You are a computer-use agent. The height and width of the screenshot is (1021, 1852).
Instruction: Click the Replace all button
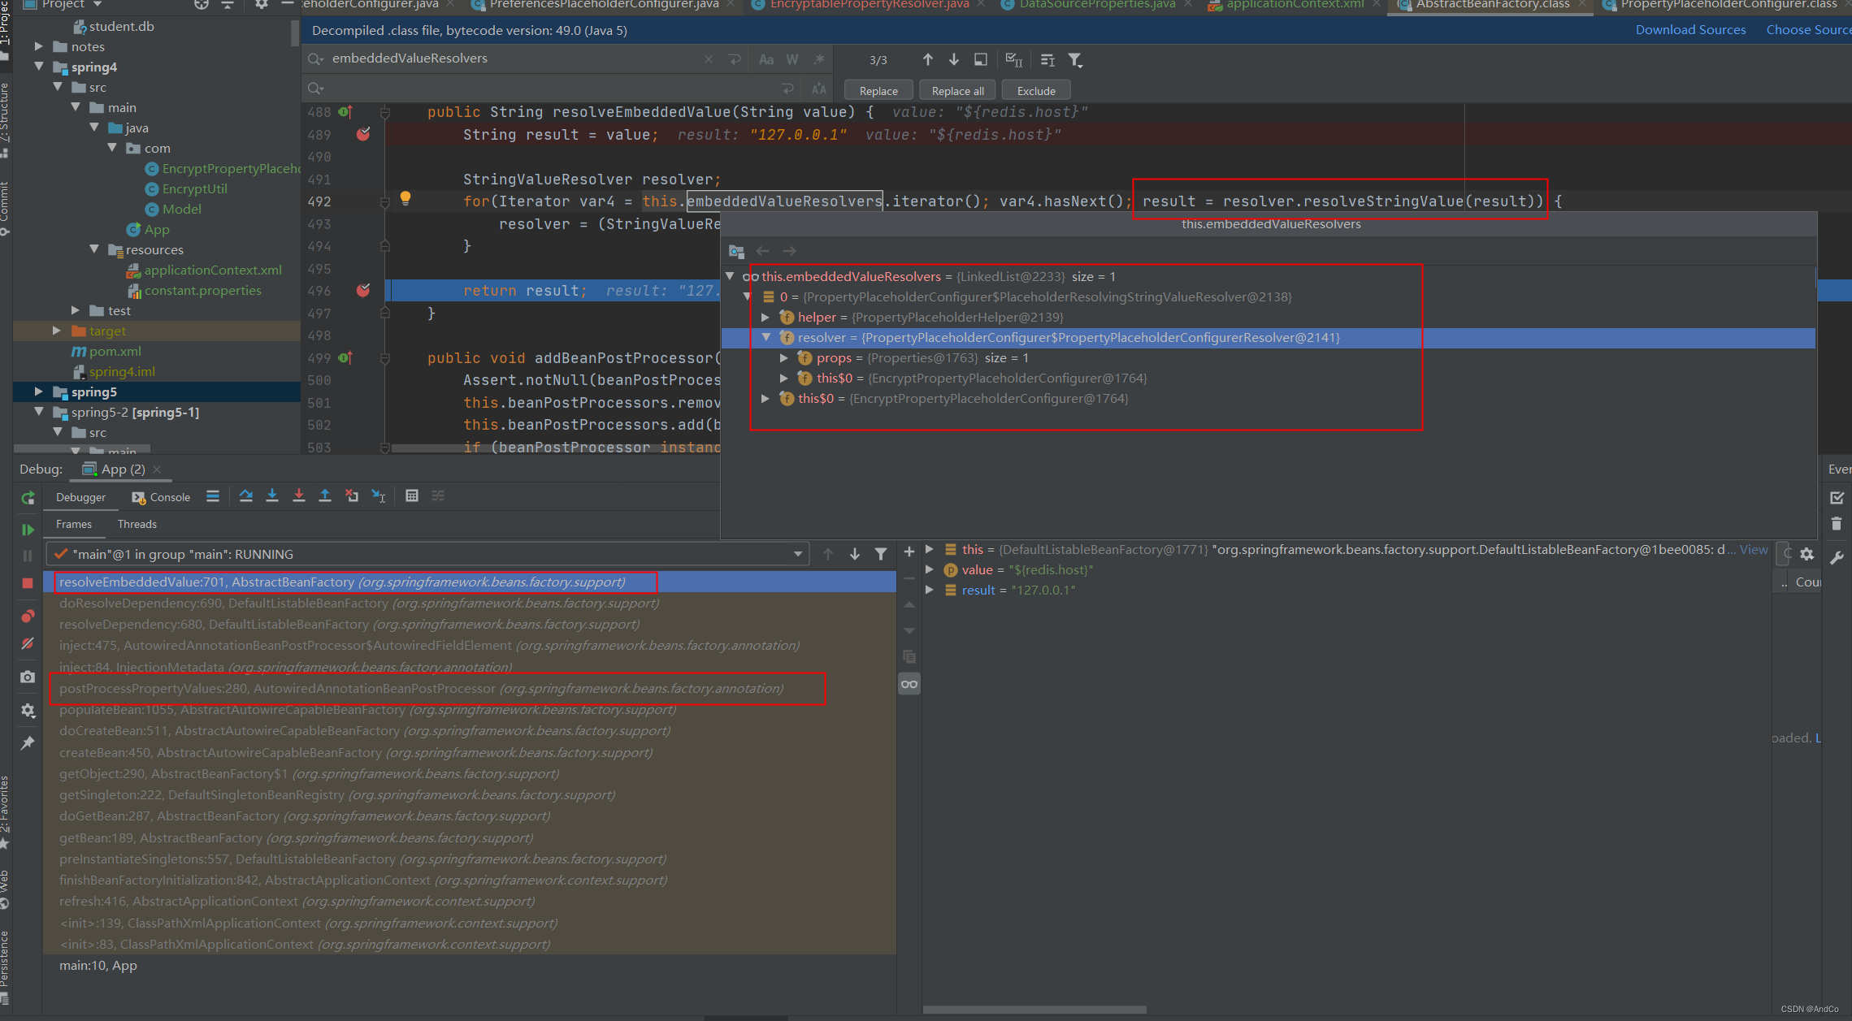[x=957, y=91]
